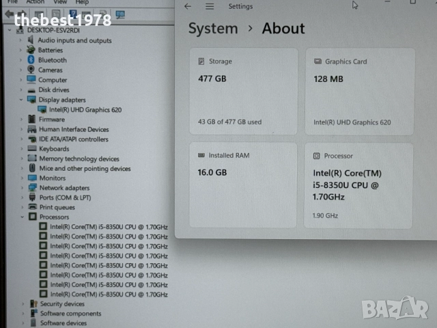Click the System breadcrumb link
437x328 pixels.
(x=213, y=29)
